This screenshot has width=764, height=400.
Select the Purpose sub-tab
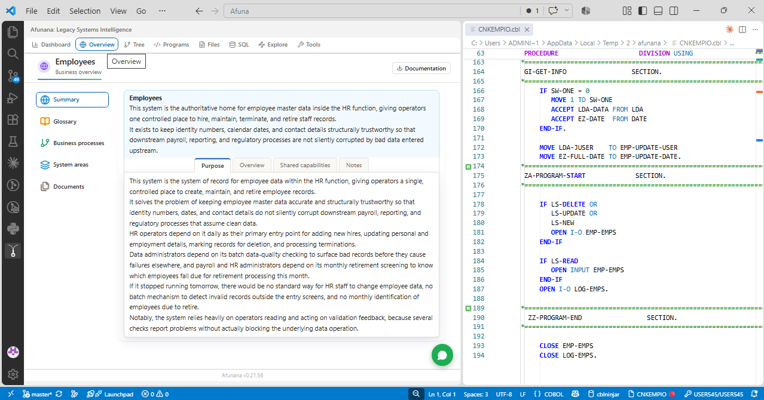(213, 165)
